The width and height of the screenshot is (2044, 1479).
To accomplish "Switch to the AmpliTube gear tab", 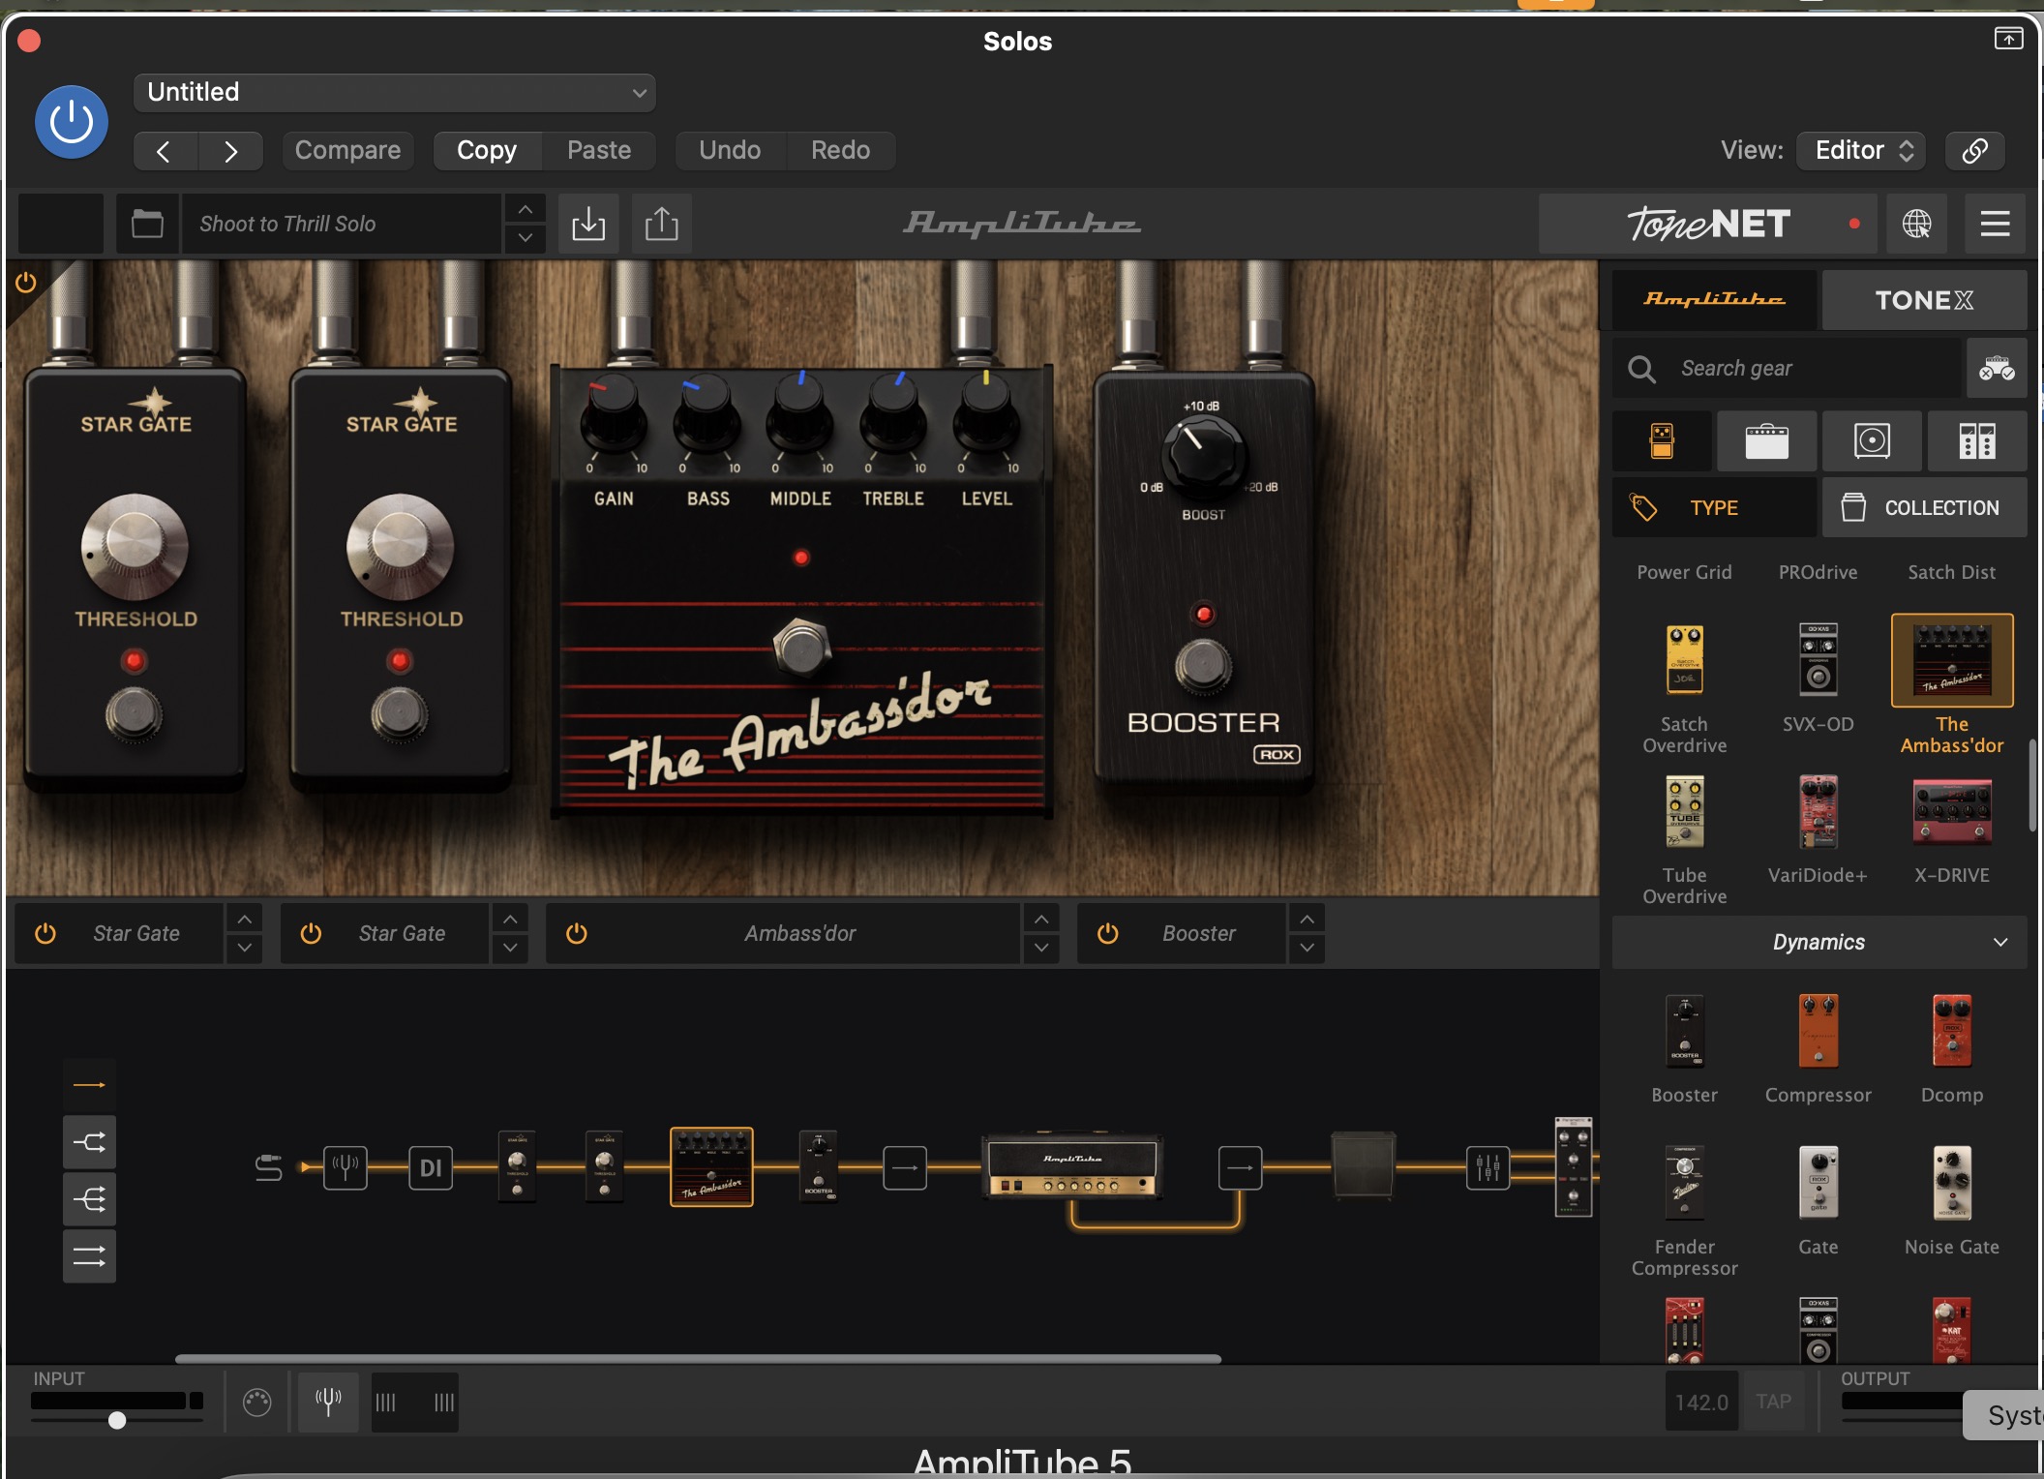I will 1715,300.
